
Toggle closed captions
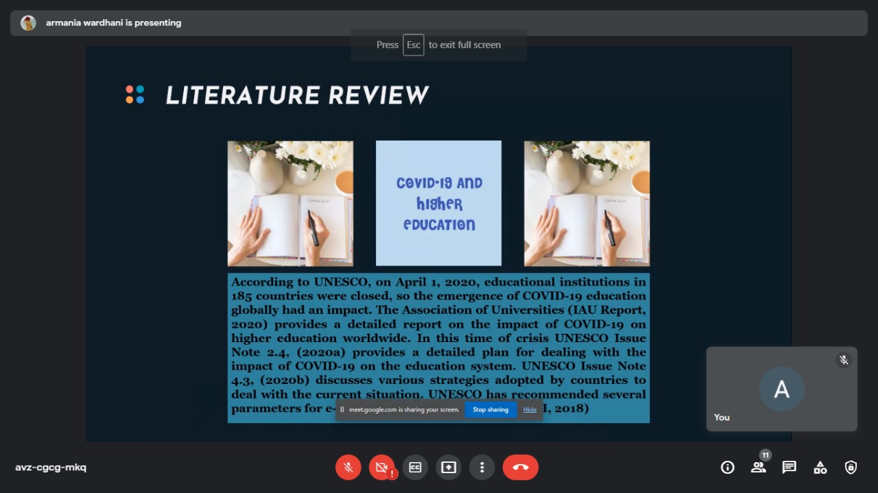[415, 468]
